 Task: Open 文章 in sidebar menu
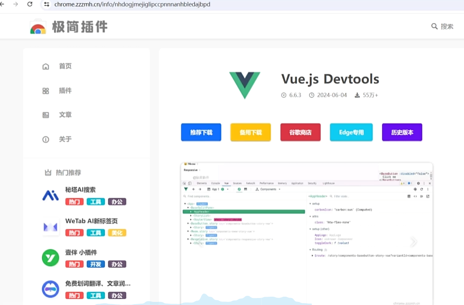(65, 115)
